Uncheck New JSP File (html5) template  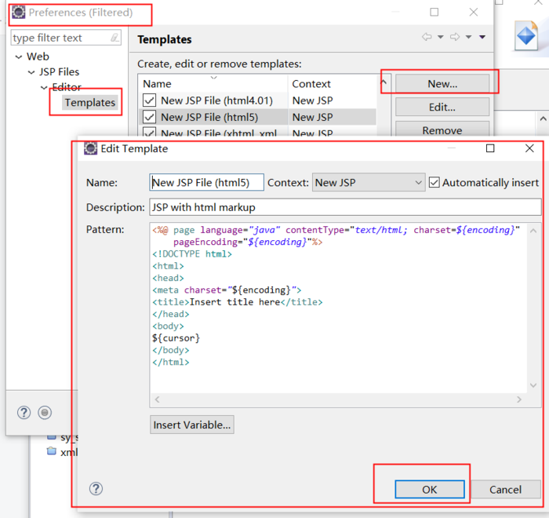pos(149,117)
